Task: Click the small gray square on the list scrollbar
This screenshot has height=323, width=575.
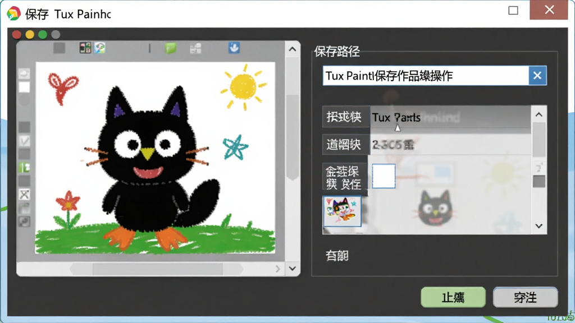Action: pos(539,181)
